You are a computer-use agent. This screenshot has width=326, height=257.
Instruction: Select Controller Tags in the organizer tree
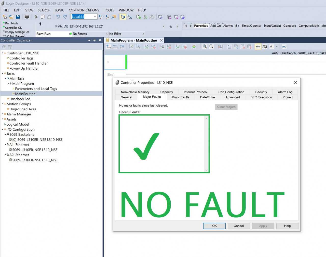pos(21,58)
